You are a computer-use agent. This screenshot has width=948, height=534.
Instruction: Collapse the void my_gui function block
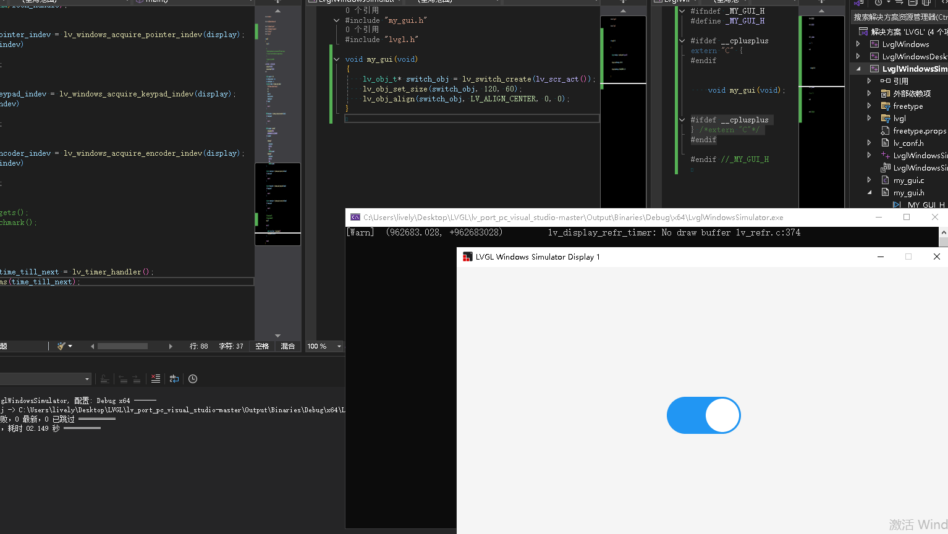[337, 59]
